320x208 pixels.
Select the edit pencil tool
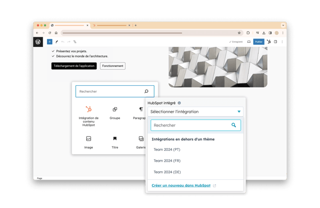pos(57,42)
